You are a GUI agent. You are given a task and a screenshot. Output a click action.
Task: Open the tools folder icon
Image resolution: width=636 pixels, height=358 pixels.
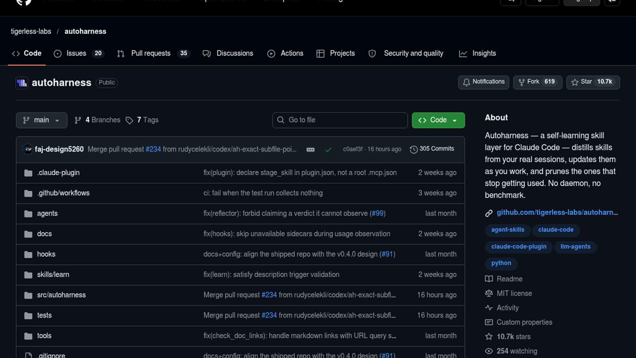click(28, 336)
